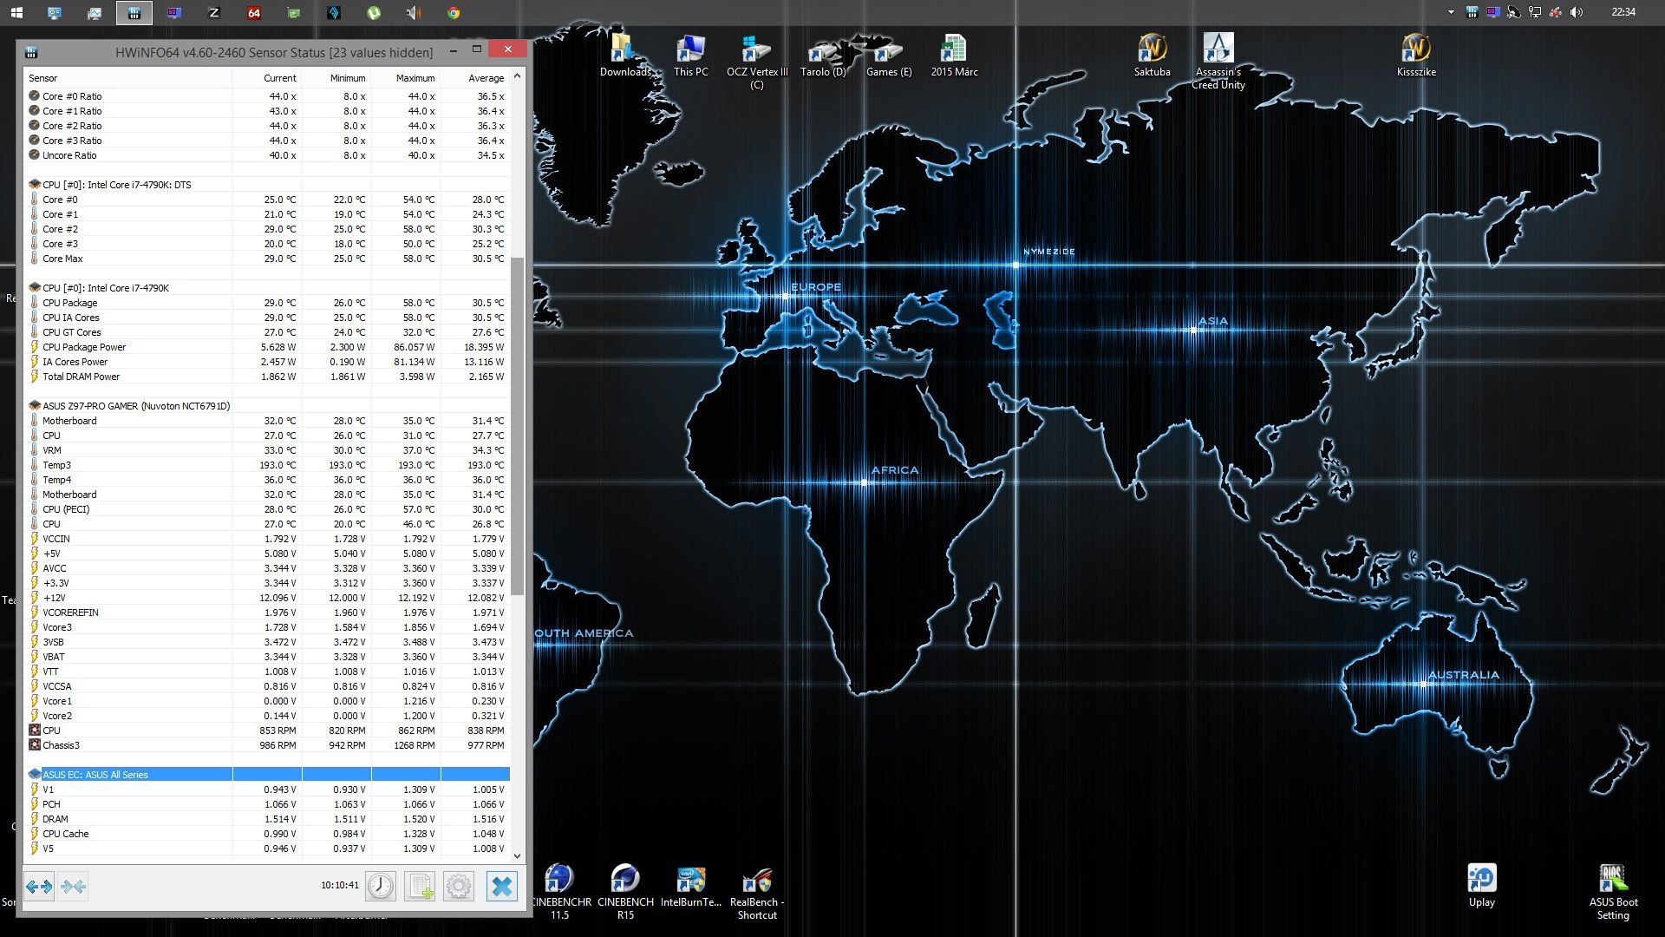This screenshot has height=937, width=1665.
Task: Open the network tray icon
Action: click(x=1535, y=12)
